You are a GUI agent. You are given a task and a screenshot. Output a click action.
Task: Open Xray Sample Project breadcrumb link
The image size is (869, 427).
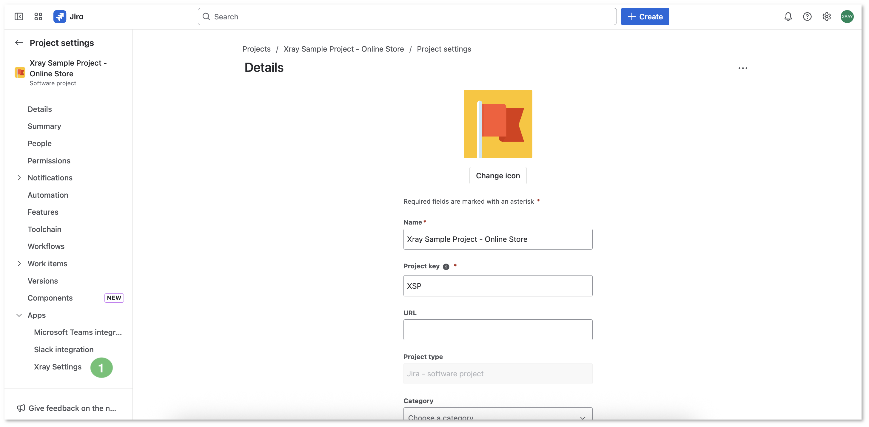pos(343,49)
